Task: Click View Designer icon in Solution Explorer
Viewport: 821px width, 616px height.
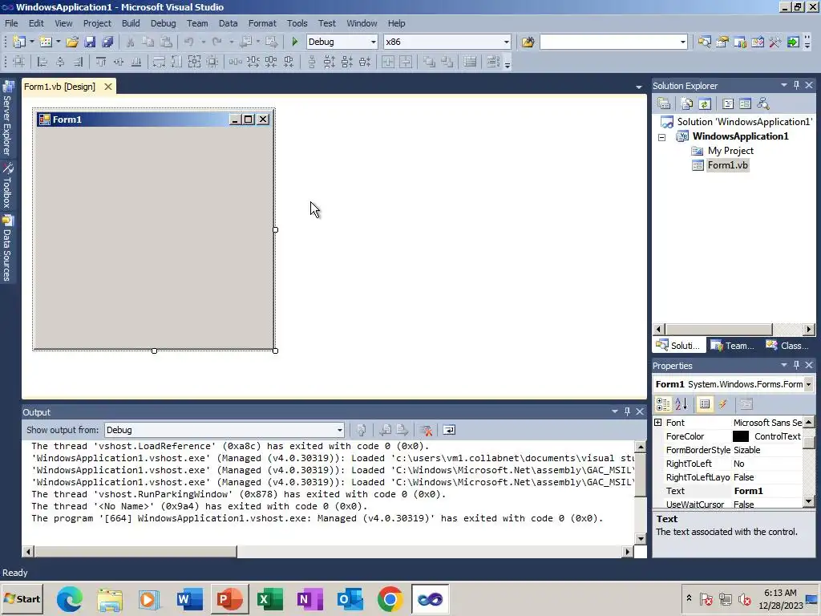Action: pyautogui.click(x=745, y=103)
